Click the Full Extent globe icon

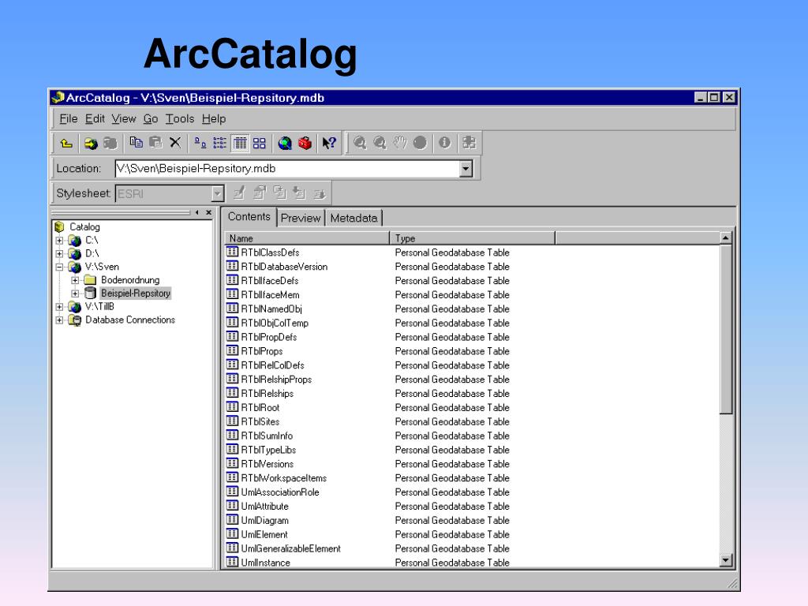pyautogui.click(x=420, y=143)
